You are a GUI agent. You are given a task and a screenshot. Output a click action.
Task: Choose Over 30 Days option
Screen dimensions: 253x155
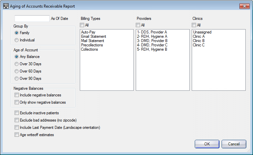coord(17,64)
